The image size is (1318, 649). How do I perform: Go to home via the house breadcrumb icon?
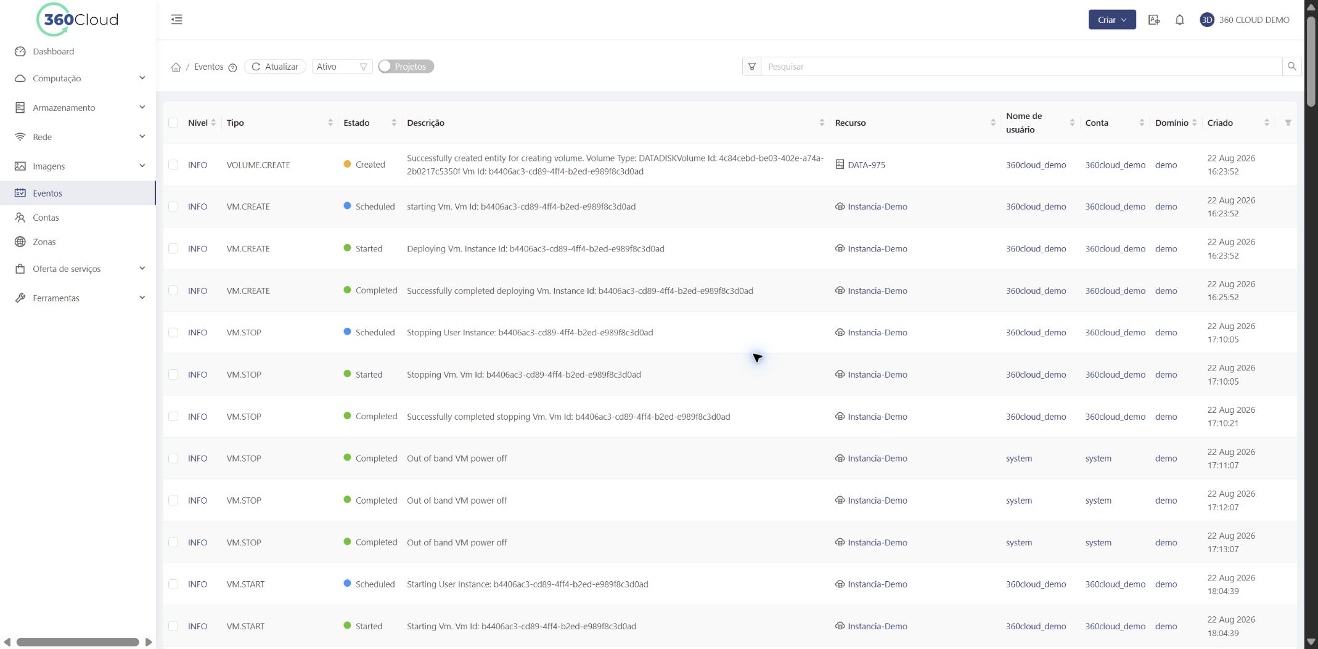pyautogui.click(x=176, y=67)
